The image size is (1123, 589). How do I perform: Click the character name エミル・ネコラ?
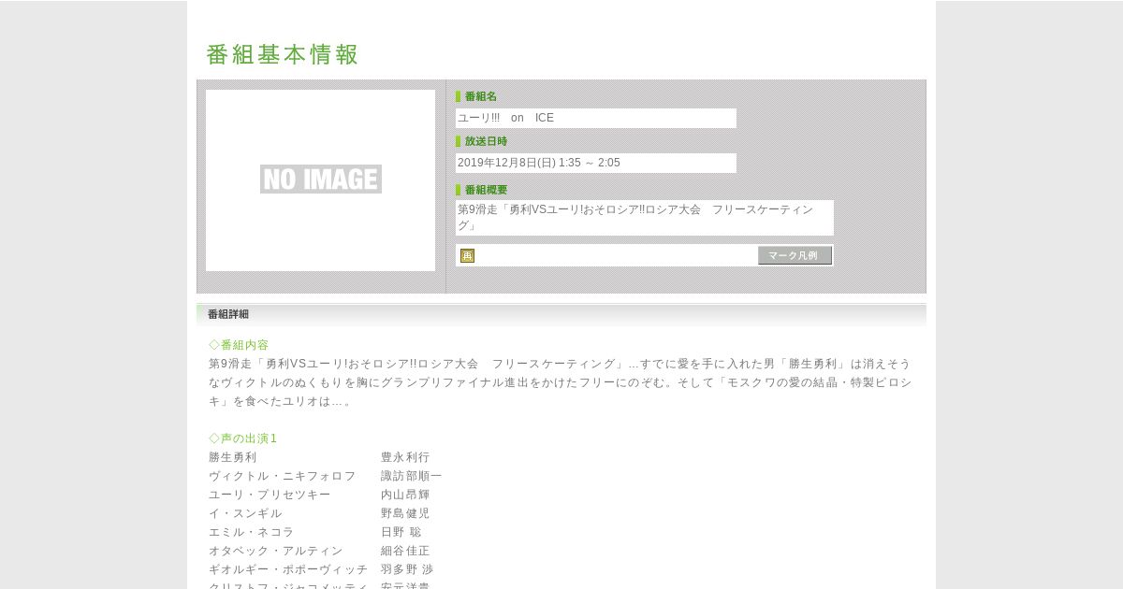tap(252, 532)
